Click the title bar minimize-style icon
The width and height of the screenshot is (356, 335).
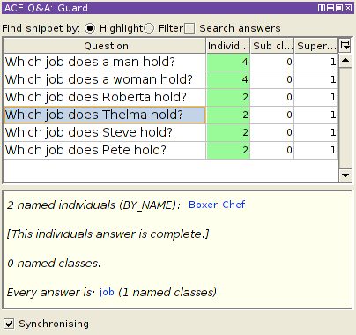click(x=330, y=8)
